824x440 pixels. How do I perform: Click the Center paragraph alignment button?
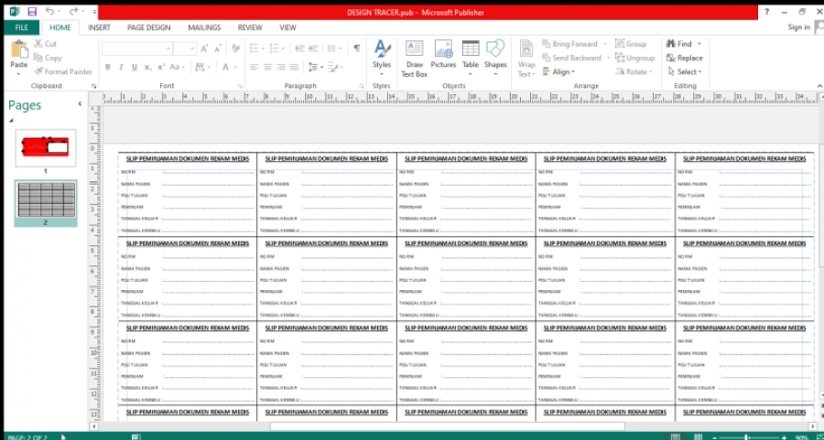click(268, 67)
